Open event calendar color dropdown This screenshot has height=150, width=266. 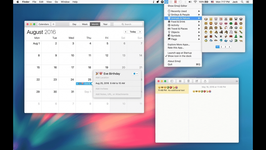coord(135,74)
